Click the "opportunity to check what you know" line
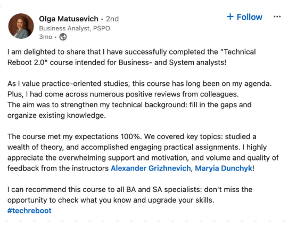The image size is (288, 225). (x=111, y=200)
